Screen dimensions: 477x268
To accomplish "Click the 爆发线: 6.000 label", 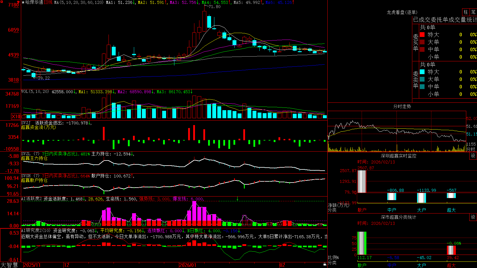I will pos(188,199).
